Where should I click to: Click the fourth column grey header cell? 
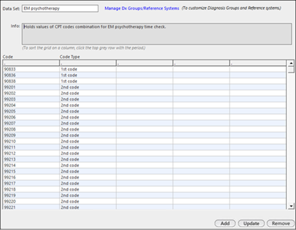201,63
